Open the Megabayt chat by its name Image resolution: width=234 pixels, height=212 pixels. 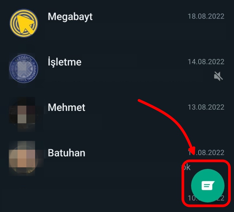coord(70,17)
